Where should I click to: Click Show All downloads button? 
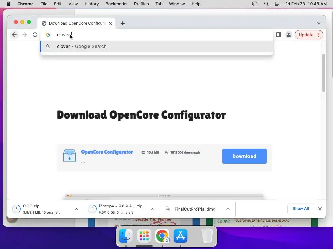click(301, 209)
